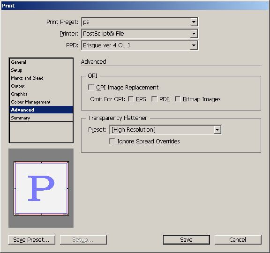Click the Save Preset... button
Viewport: 270px width, 253px height.
32,240
